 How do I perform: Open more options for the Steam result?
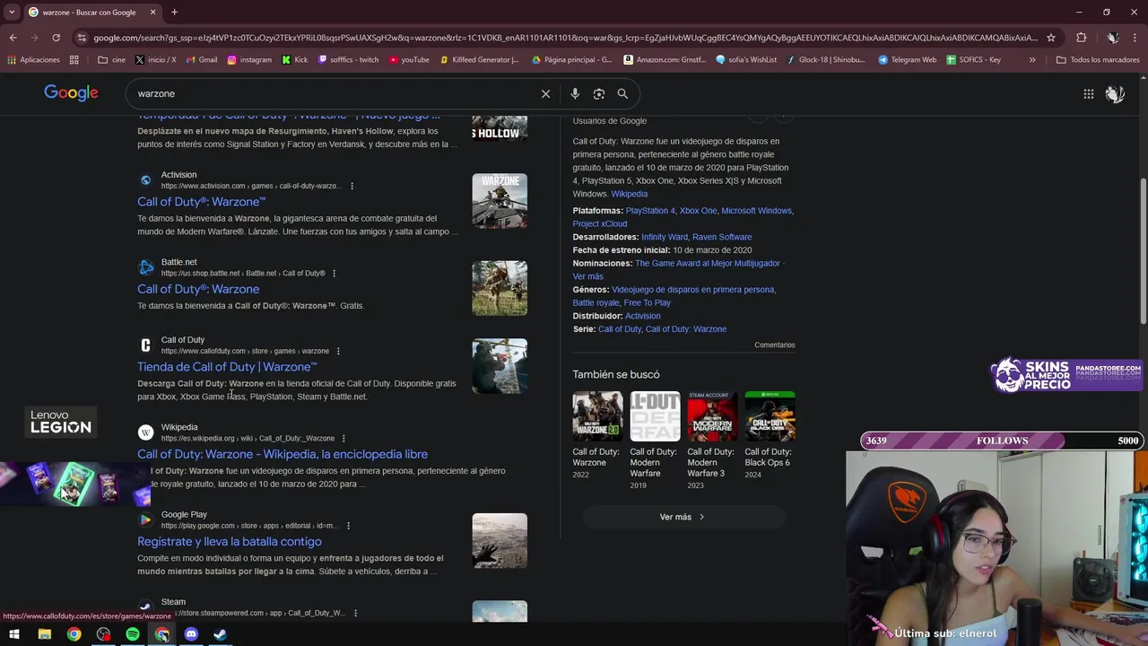click(x=355, y=613)
